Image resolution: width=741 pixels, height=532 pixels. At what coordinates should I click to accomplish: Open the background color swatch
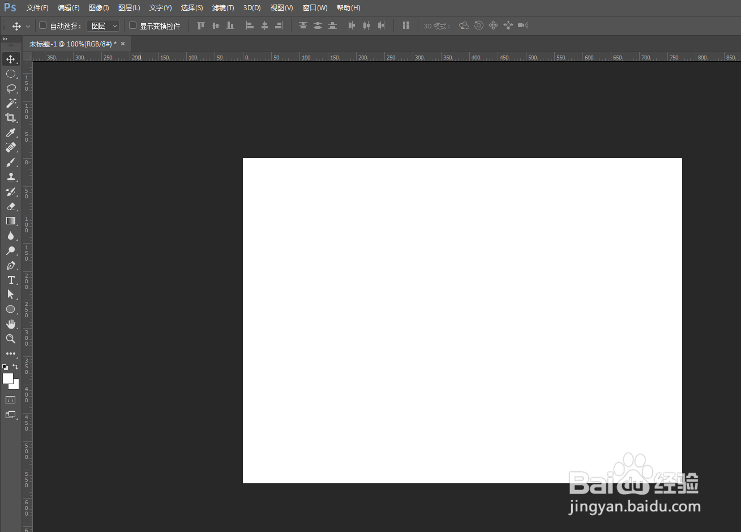pyautogui.click(x=15, y=385)
